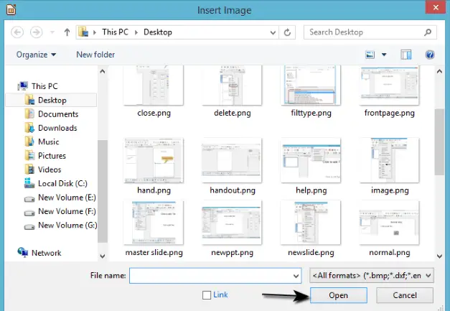Click the file list vertical scrollbar thumb
The width and height of the screenshot is (450, 311).
point(439,142)
